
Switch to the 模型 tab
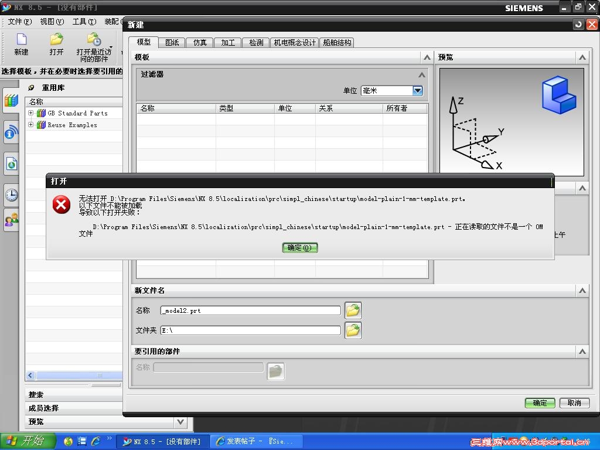click(144, 42)
